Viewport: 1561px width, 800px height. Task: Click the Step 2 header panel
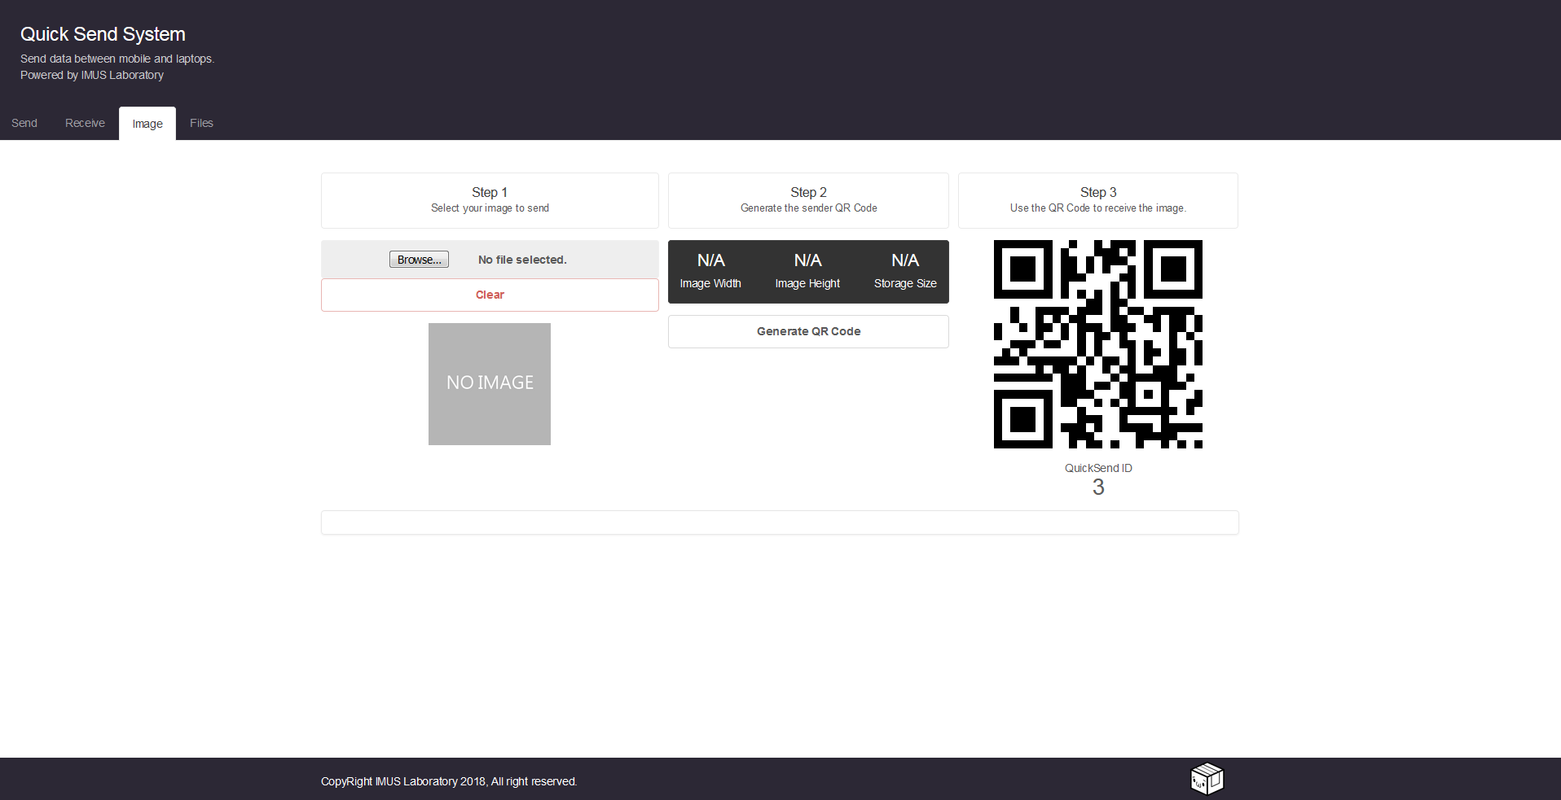(808, 200)
